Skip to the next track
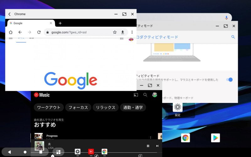The width and height of the screenshot is (251, 157). tap(158, 146)
